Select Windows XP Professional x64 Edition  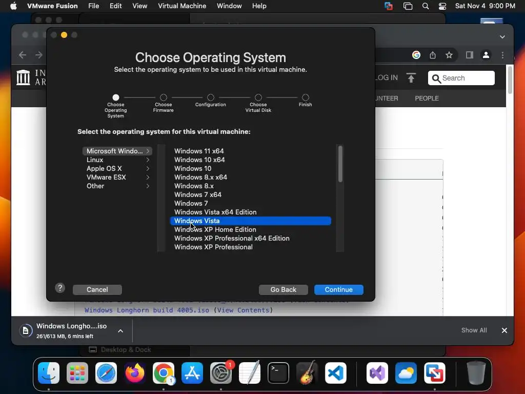click(250, 238)
